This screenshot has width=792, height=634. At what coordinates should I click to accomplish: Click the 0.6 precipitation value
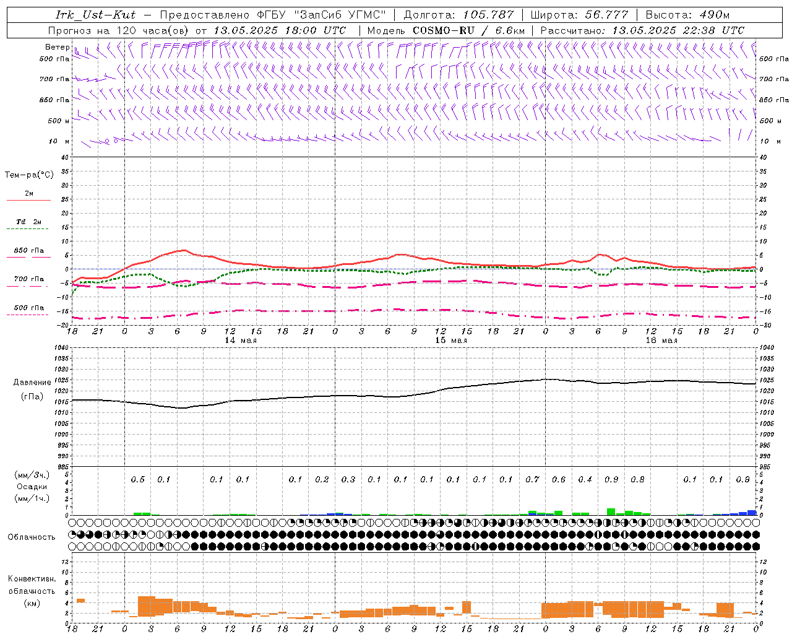pyautogui.click(x=558, y=480)
